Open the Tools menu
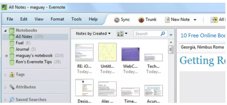This screenshot has width=227, height=105. (x=76, y=19)
